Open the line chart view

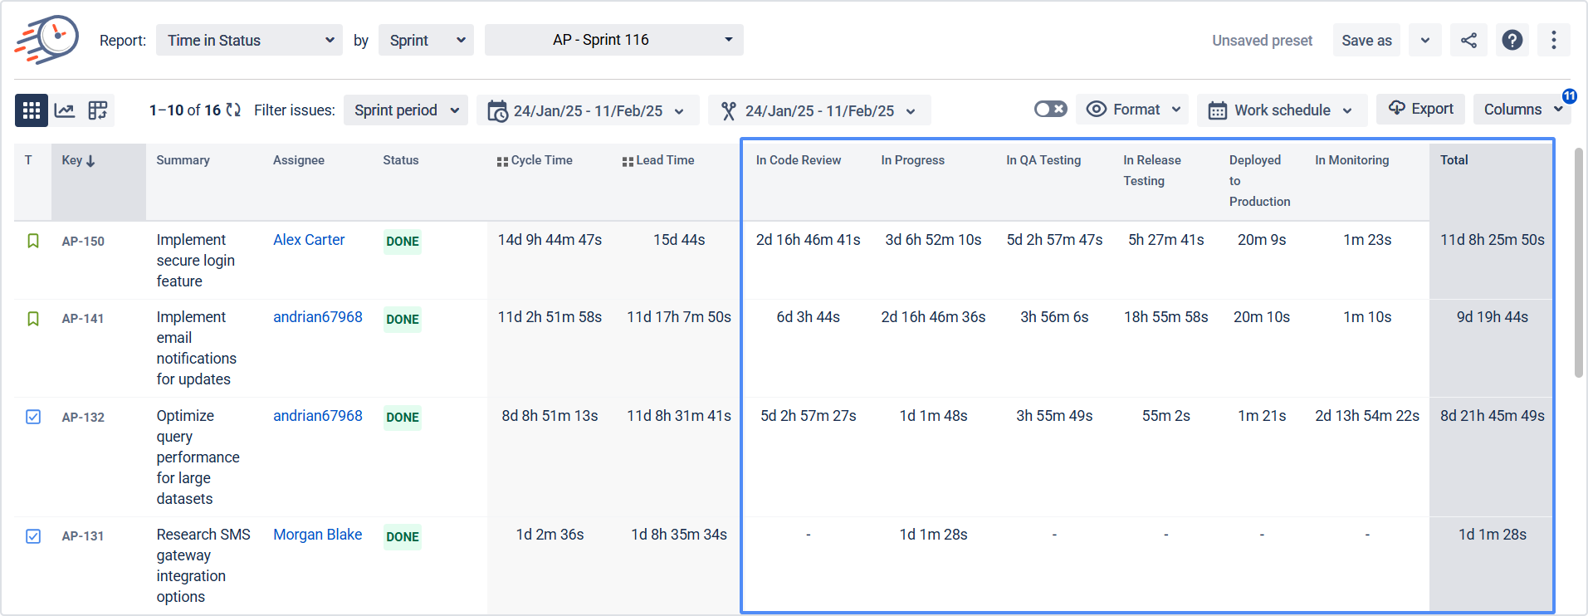click(x=65, y=110)
